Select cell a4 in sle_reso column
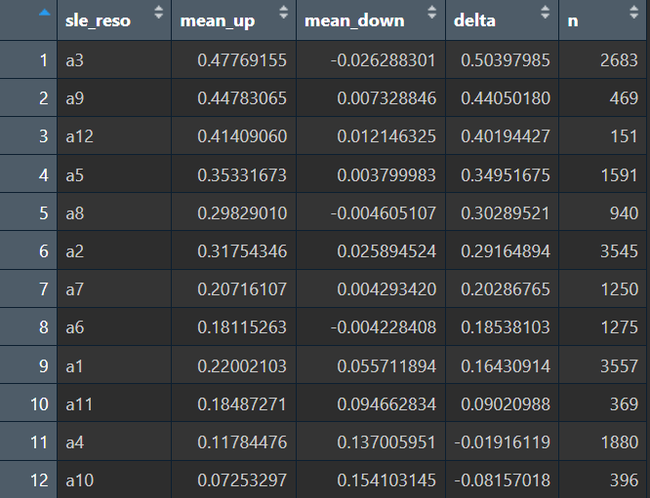The height and width of the screenshot is (498, 650). (114, 441)
